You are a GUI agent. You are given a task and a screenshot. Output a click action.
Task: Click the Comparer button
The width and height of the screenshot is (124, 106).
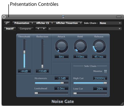(x=26, y=29)
